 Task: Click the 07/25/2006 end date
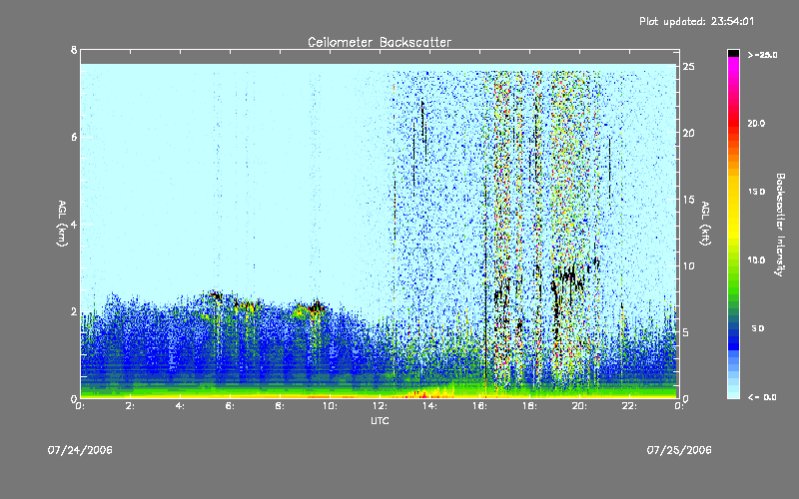point(679,450)
